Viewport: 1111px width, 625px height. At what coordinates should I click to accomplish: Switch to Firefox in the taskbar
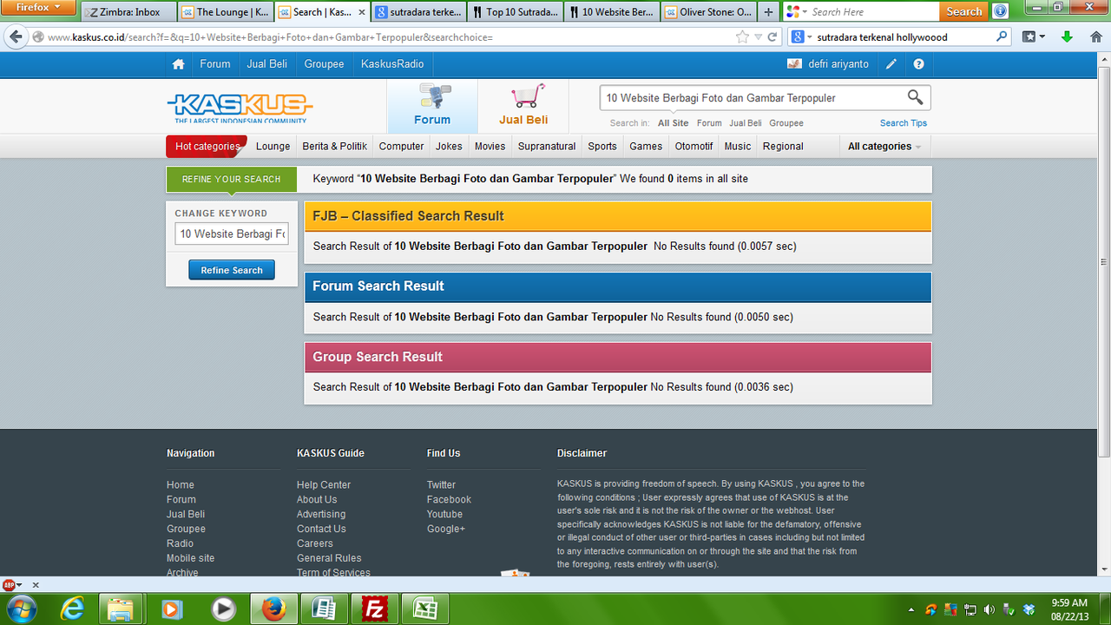point(273,609)
